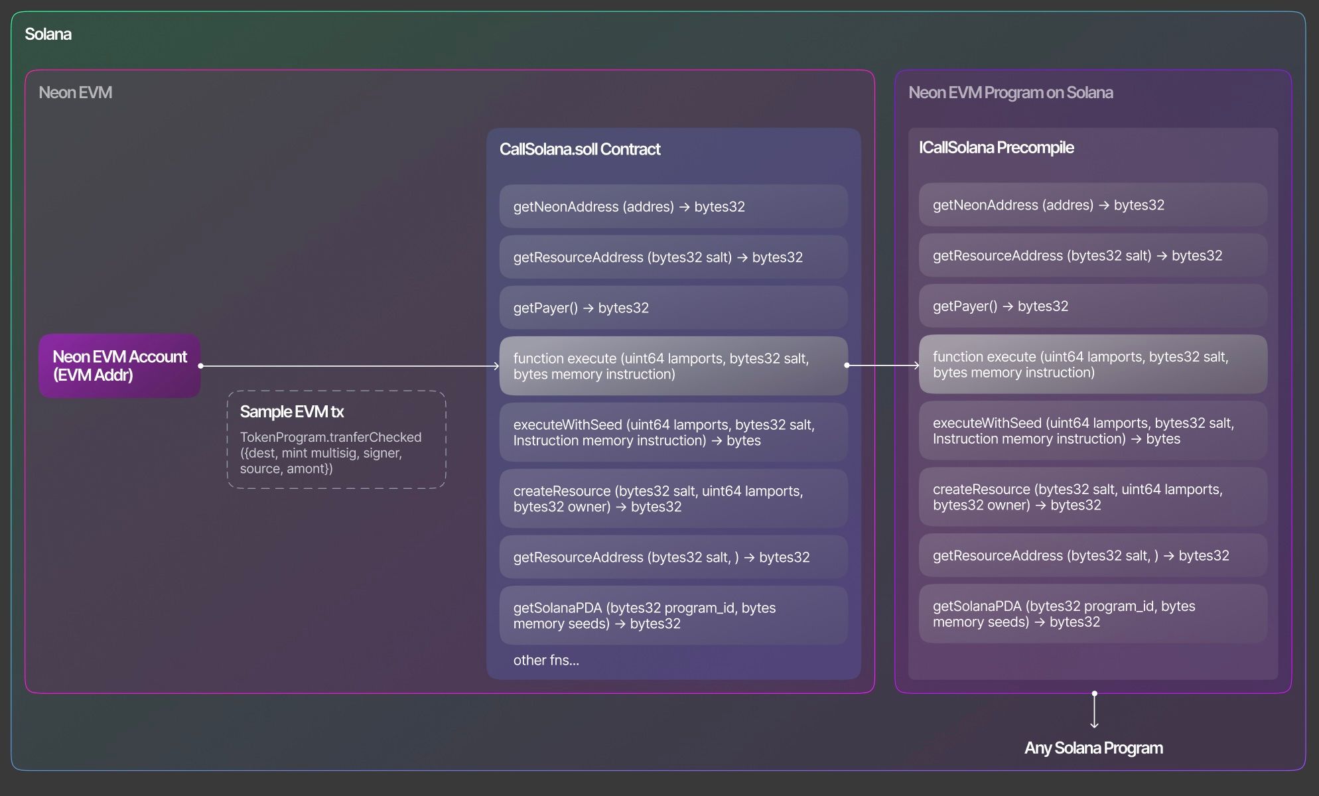Click the CallSolana.soll Contract title
The width and height of the screenshot is (1319, 796).
tap(579, 149)
